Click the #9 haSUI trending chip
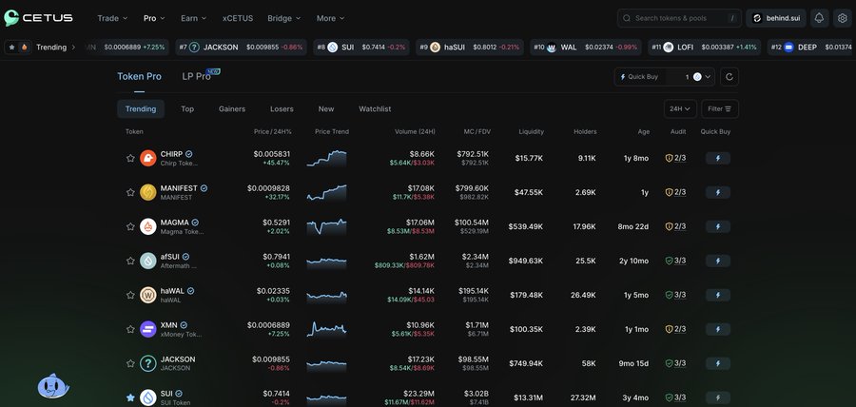This screenshot has height=407, width=856. (x=470, y=48)
